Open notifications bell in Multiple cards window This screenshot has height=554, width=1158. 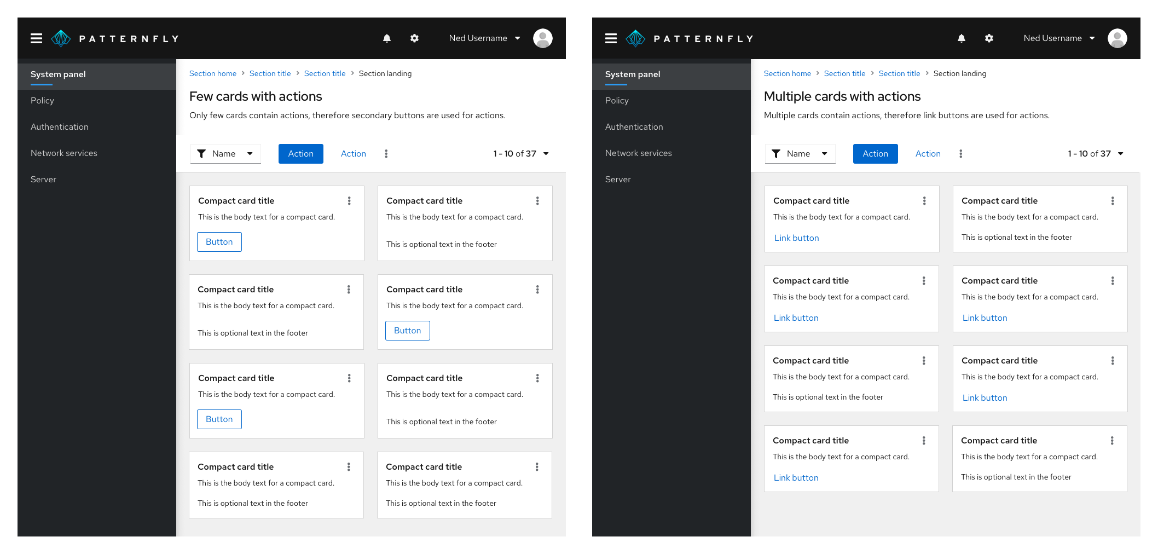[962, 38]
